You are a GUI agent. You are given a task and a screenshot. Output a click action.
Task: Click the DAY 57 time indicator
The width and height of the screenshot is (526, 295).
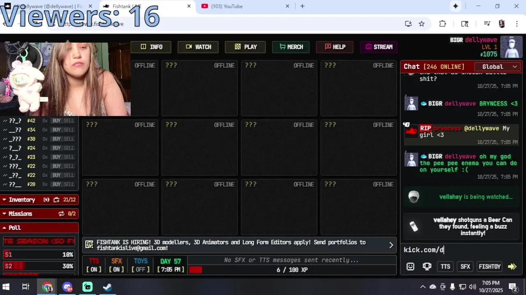[x=171, y=265]
